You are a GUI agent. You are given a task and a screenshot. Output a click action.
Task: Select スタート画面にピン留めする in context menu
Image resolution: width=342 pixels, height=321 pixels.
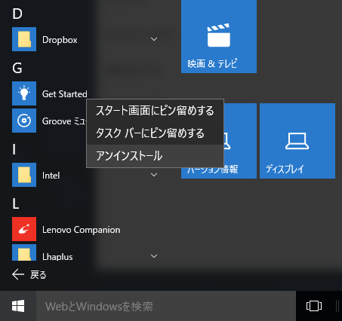coord(155,111)
